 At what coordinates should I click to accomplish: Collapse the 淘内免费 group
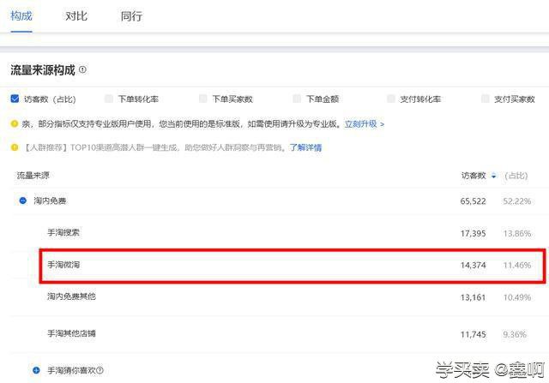(23, 200)
